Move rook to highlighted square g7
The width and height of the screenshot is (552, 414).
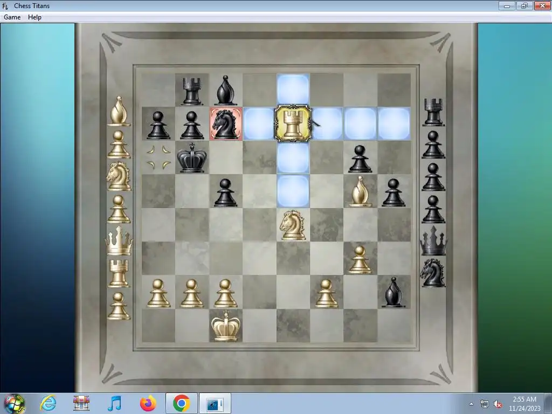click(360, 123)
